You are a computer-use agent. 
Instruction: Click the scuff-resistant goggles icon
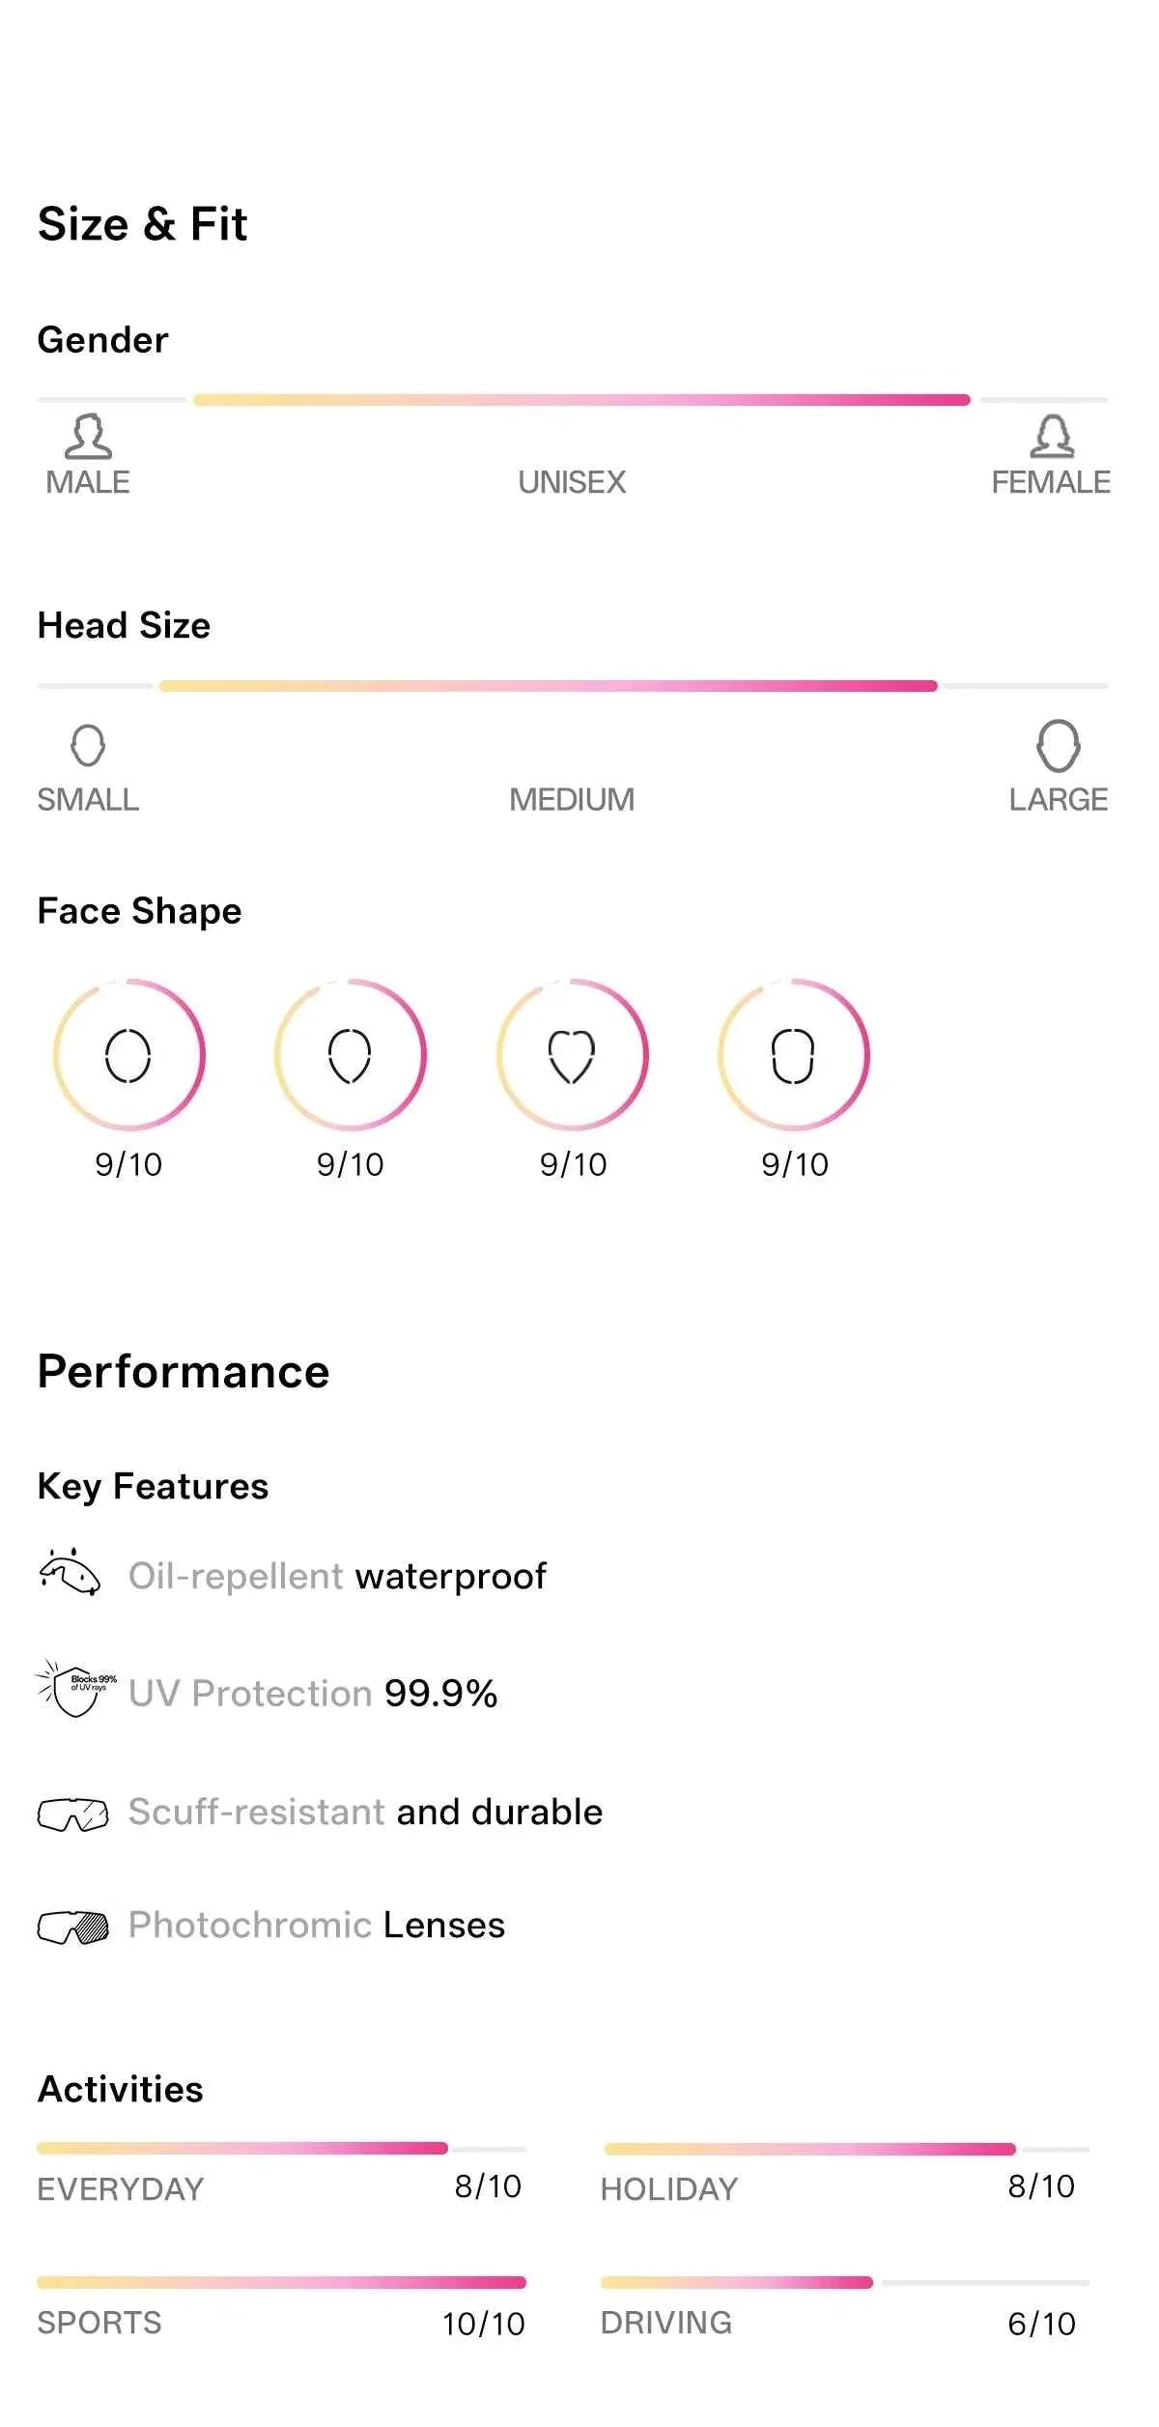72,1813
